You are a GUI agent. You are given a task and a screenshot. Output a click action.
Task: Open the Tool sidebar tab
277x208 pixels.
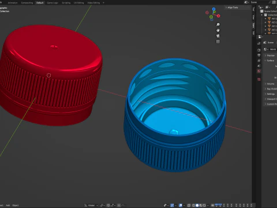tap(253, 9)
